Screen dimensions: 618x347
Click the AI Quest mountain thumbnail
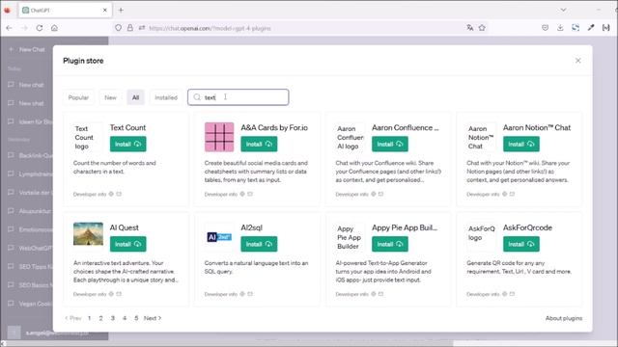88,233
